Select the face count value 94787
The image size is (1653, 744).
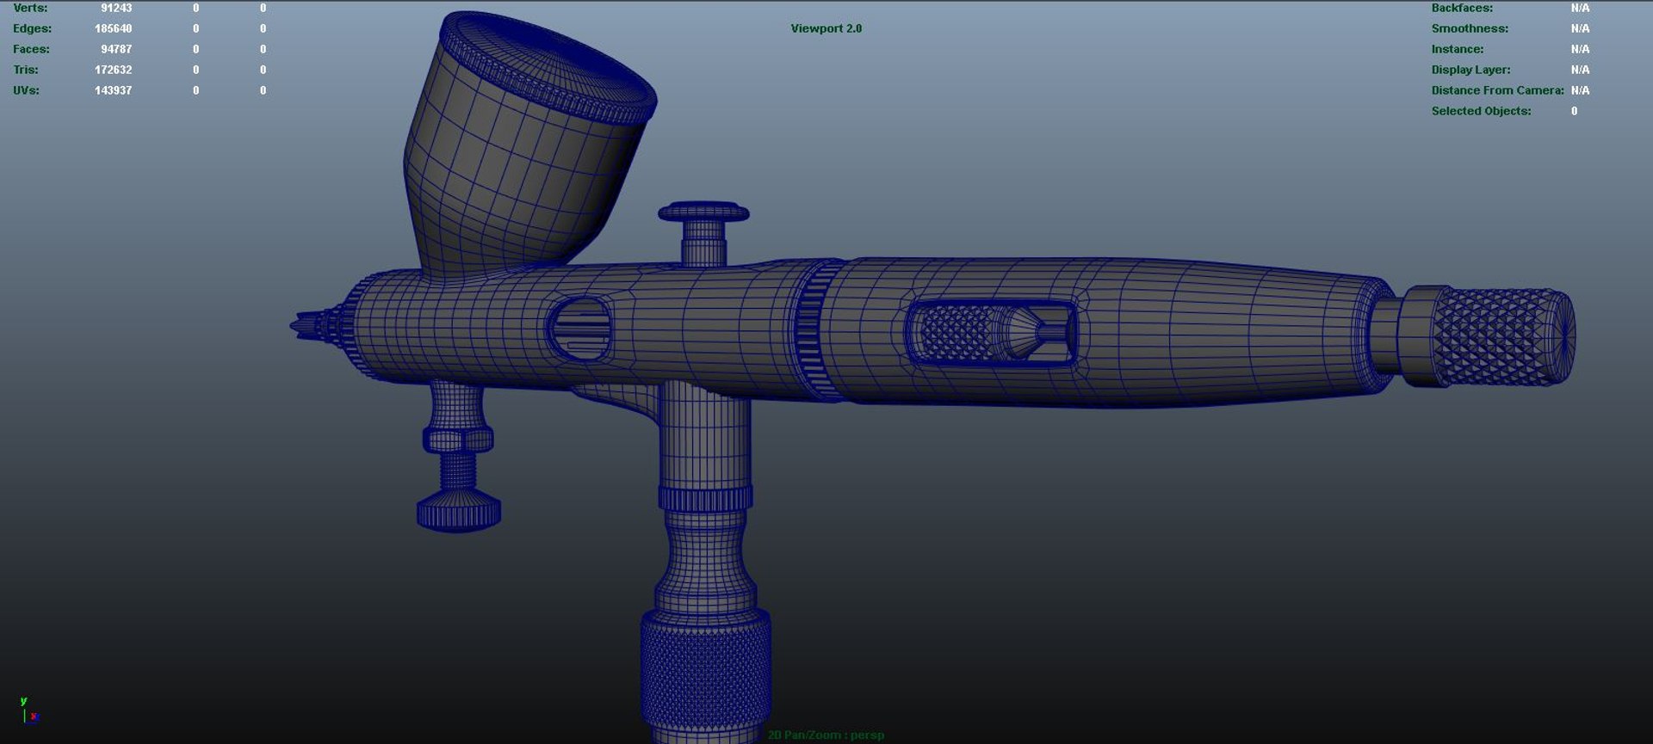point(116,49)
